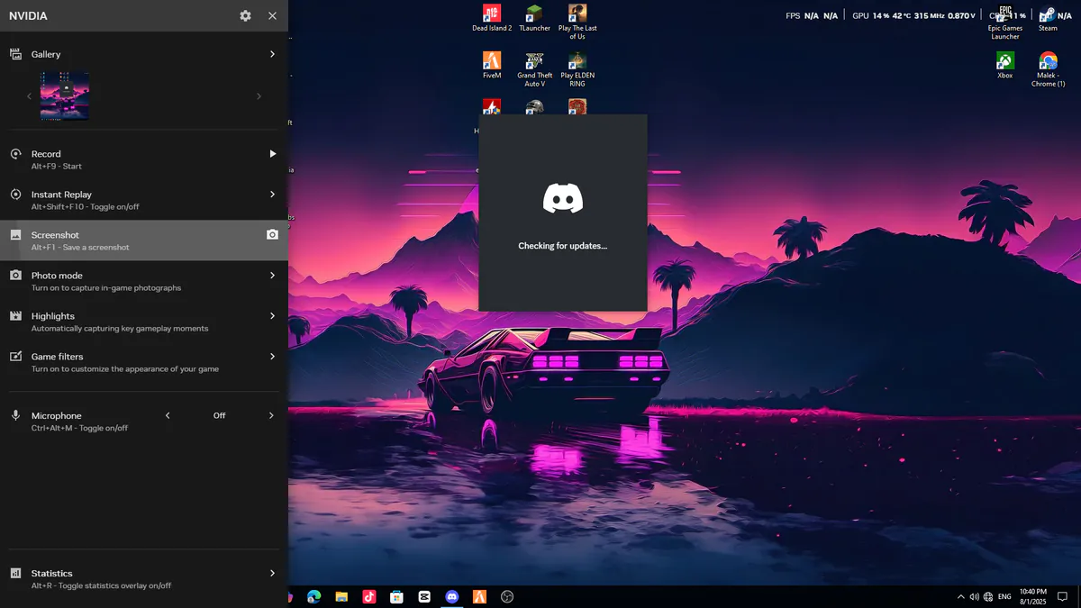Open the notification center icon
Viewport: 1081px width, 608px height.
1062,596
